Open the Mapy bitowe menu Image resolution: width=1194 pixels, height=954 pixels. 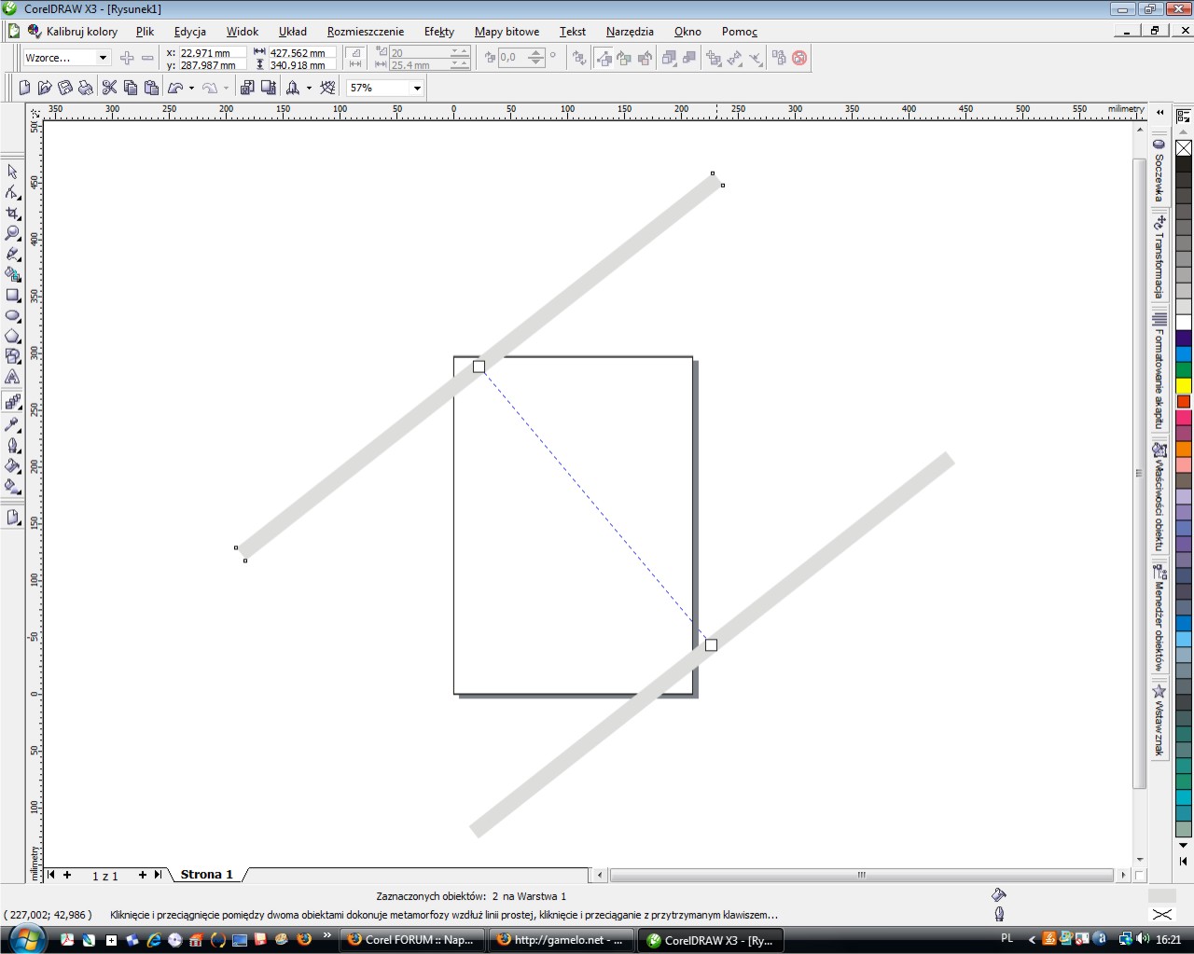click(x=507, y=32)
